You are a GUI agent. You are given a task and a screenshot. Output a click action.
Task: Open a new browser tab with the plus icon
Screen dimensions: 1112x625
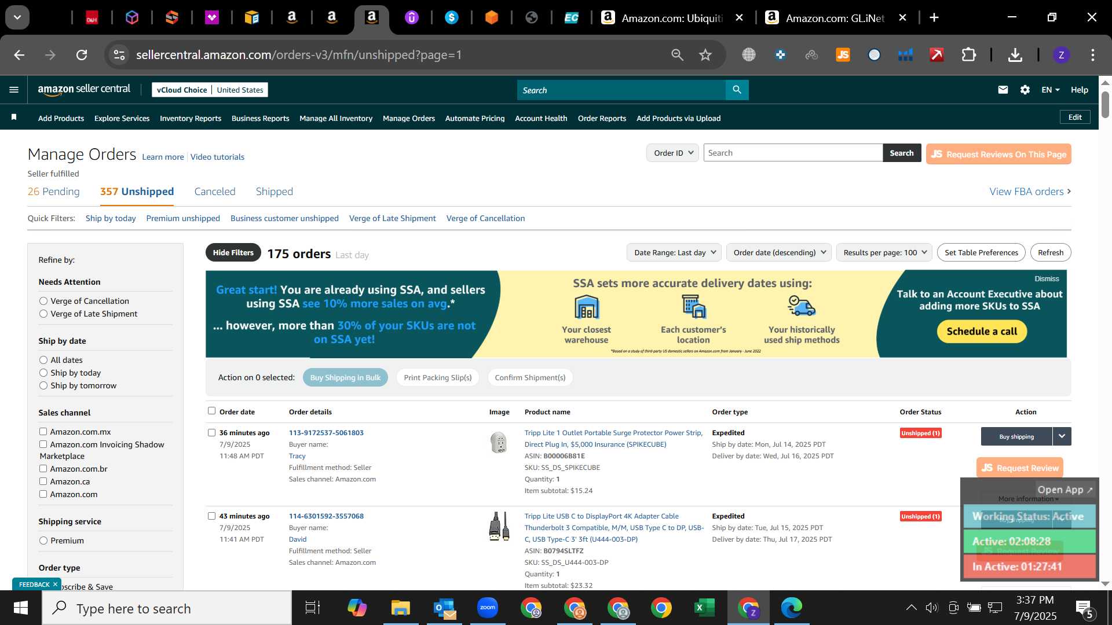[934, 17]
